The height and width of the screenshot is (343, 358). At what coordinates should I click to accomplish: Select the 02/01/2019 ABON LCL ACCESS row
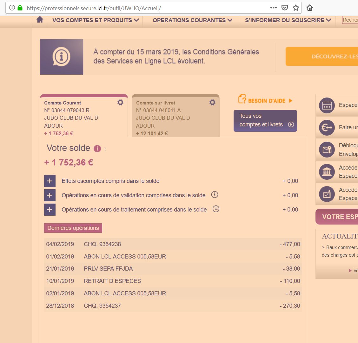click(173, 293)
